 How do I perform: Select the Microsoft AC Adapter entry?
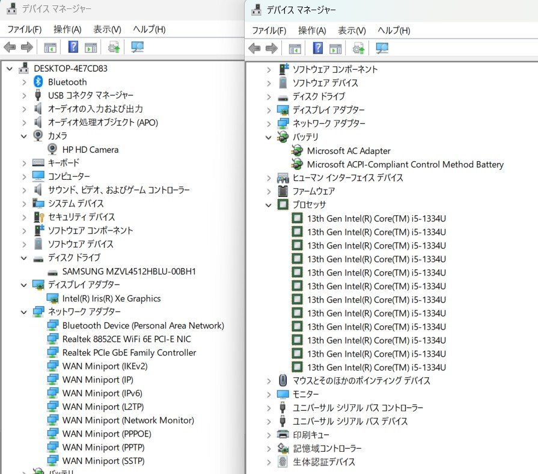(x=349, y=150)
